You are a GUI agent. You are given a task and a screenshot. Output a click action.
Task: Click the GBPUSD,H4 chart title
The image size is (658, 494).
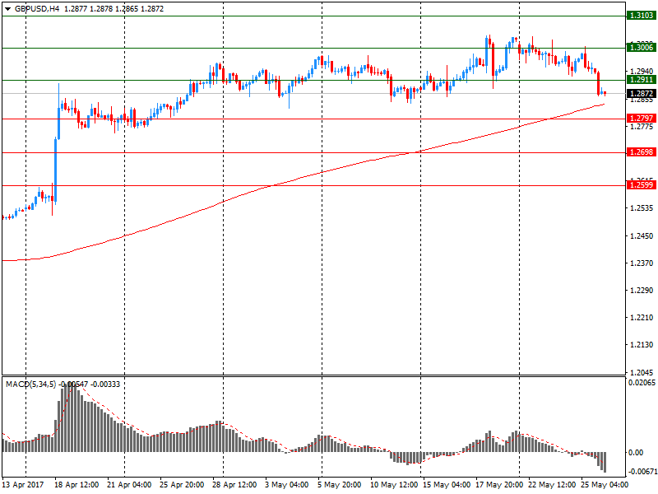point(37,9)
